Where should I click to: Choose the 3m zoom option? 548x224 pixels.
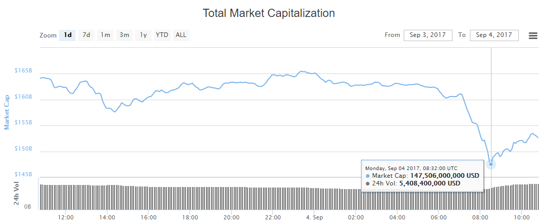tap(124, 35)
